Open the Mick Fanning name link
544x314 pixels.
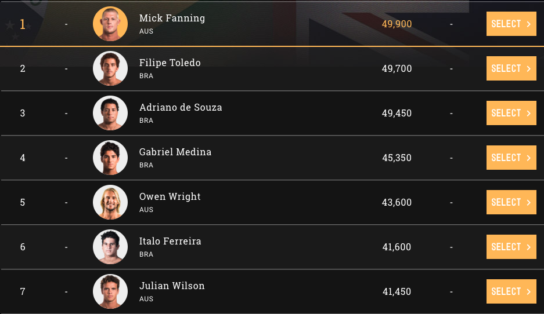172,18
